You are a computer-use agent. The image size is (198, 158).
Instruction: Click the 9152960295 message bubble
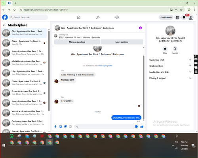pyautogui.click(x=67, y=101)
